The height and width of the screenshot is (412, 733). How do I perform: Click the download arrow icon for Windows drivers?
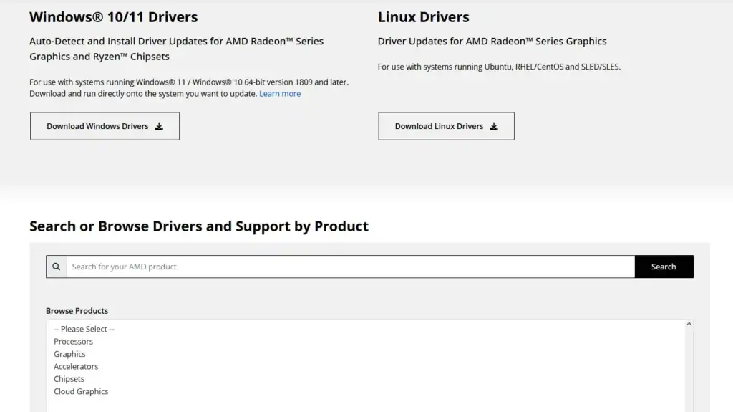159,127
